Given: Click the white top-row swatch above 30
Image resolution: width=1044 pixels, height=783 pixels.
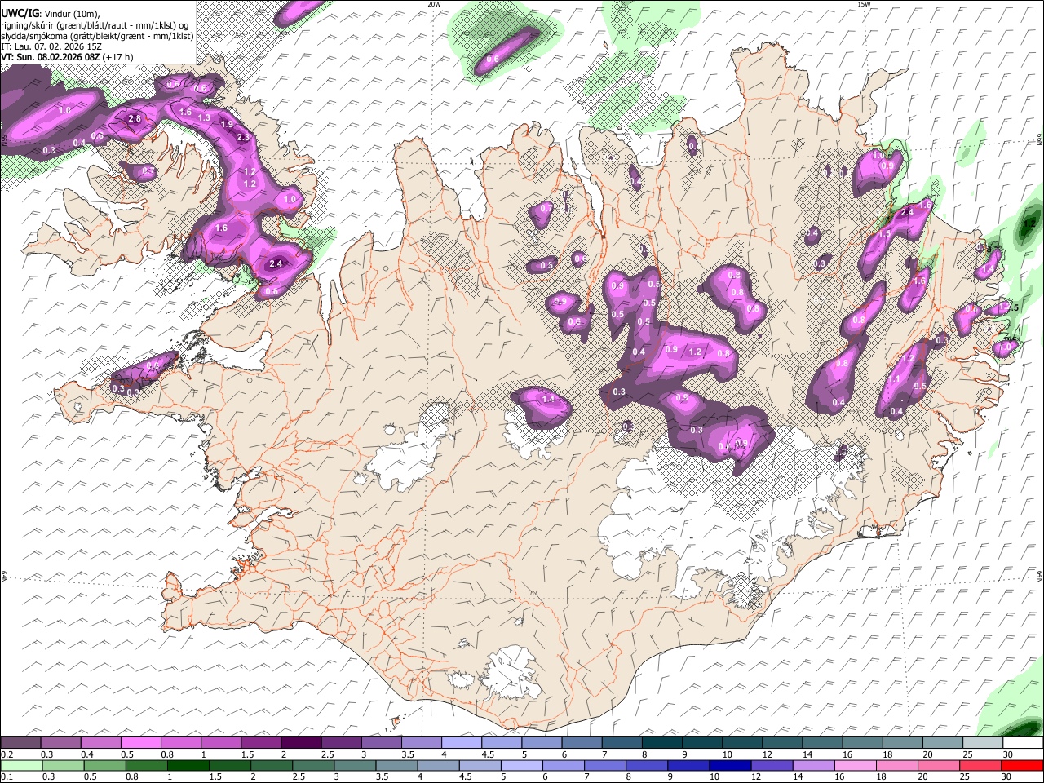Looking at the screenshot, I should pos(1021,743).
